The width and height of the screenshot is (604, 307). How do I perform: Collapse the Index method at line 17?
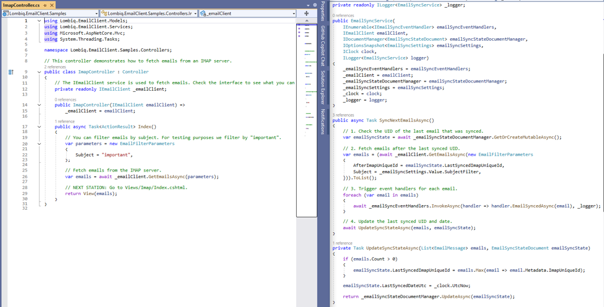[40, 127]
